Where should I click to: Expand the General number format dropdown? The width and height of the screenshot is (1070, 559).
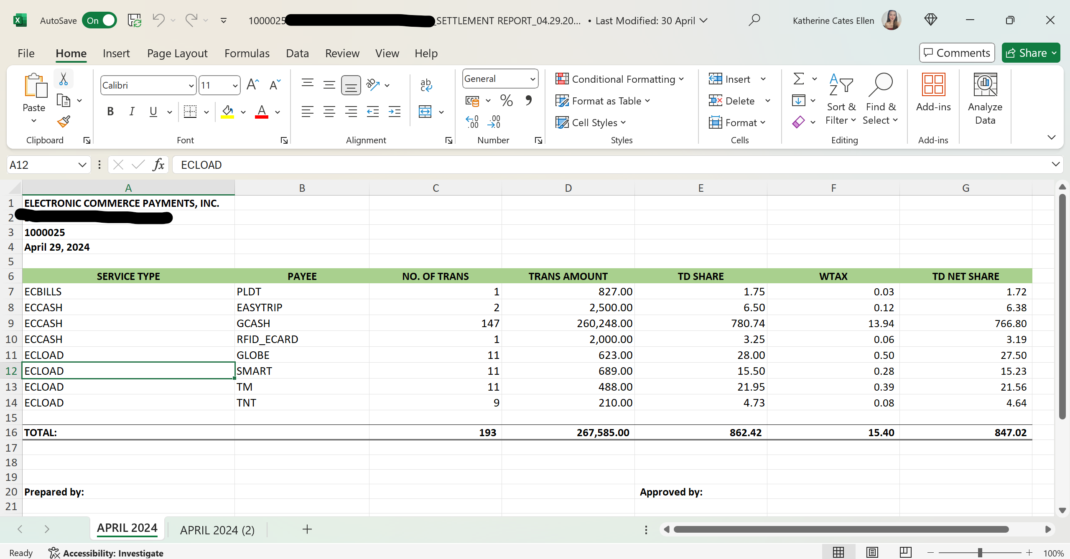pos(532,79)
